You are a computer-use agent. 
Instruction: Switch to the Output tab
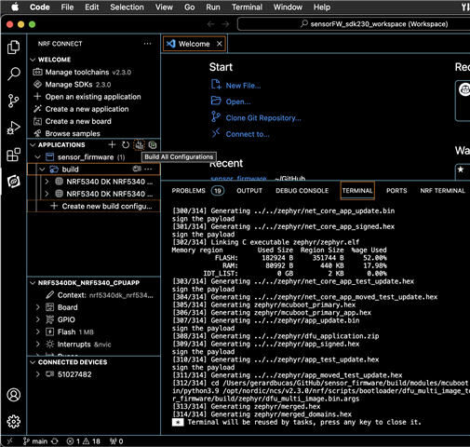point(249,191)
